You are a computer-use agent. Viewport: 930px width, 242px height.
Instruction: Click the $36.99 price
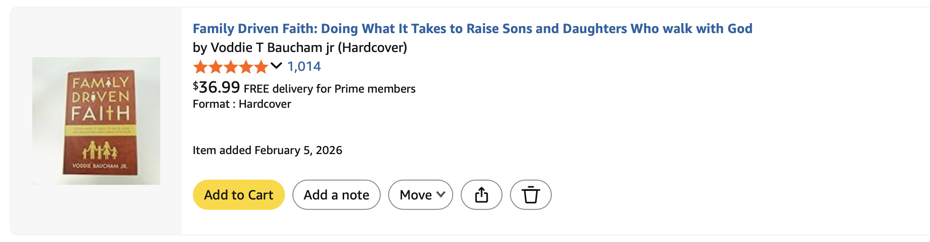(x=217, y=87)
